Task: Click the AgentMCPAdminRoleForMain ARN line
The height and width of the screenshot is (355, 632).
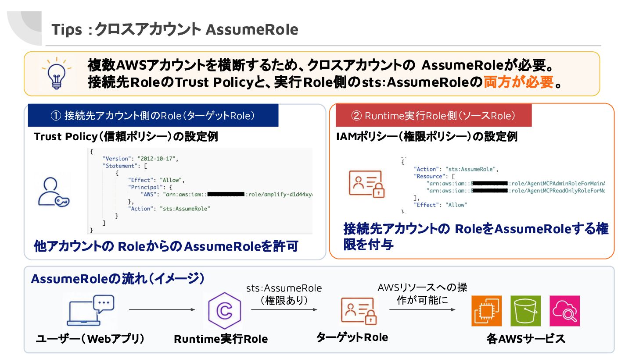Action: [x=516, y=183]
